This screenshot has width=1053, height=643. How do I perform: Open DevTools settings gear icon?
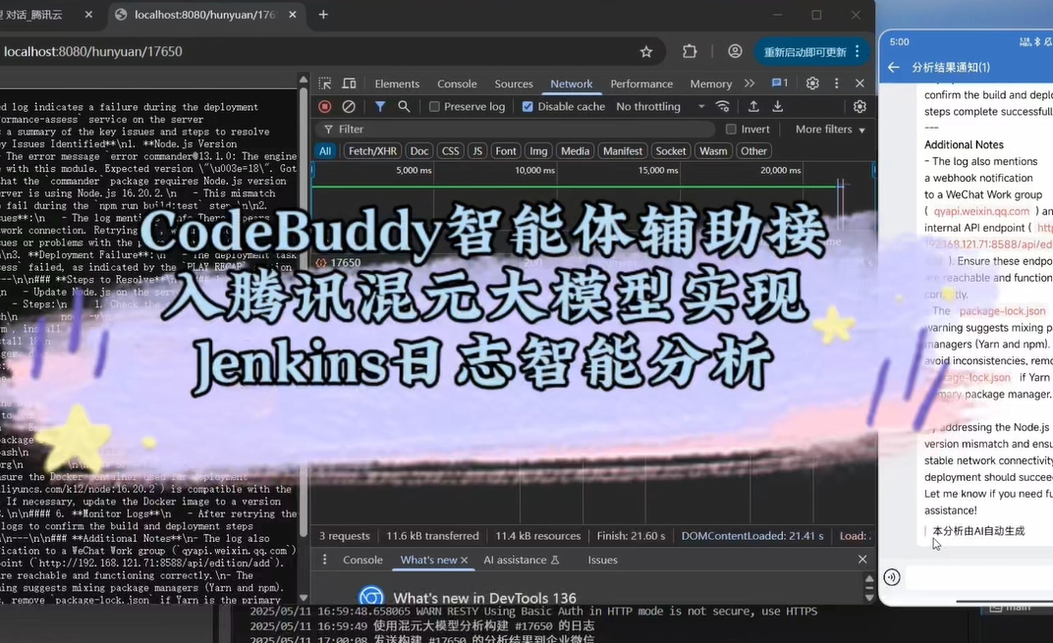812,83
